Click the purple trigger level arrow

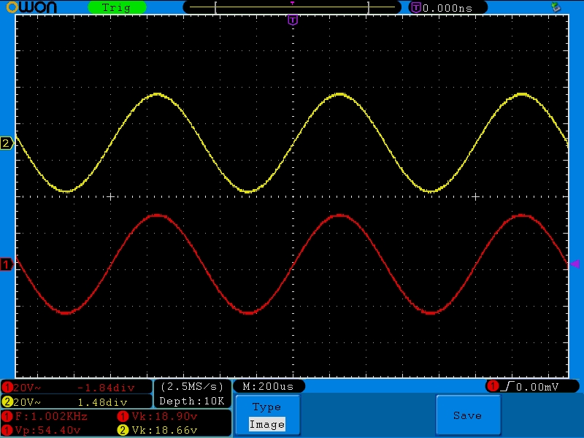tap(575, 264)
